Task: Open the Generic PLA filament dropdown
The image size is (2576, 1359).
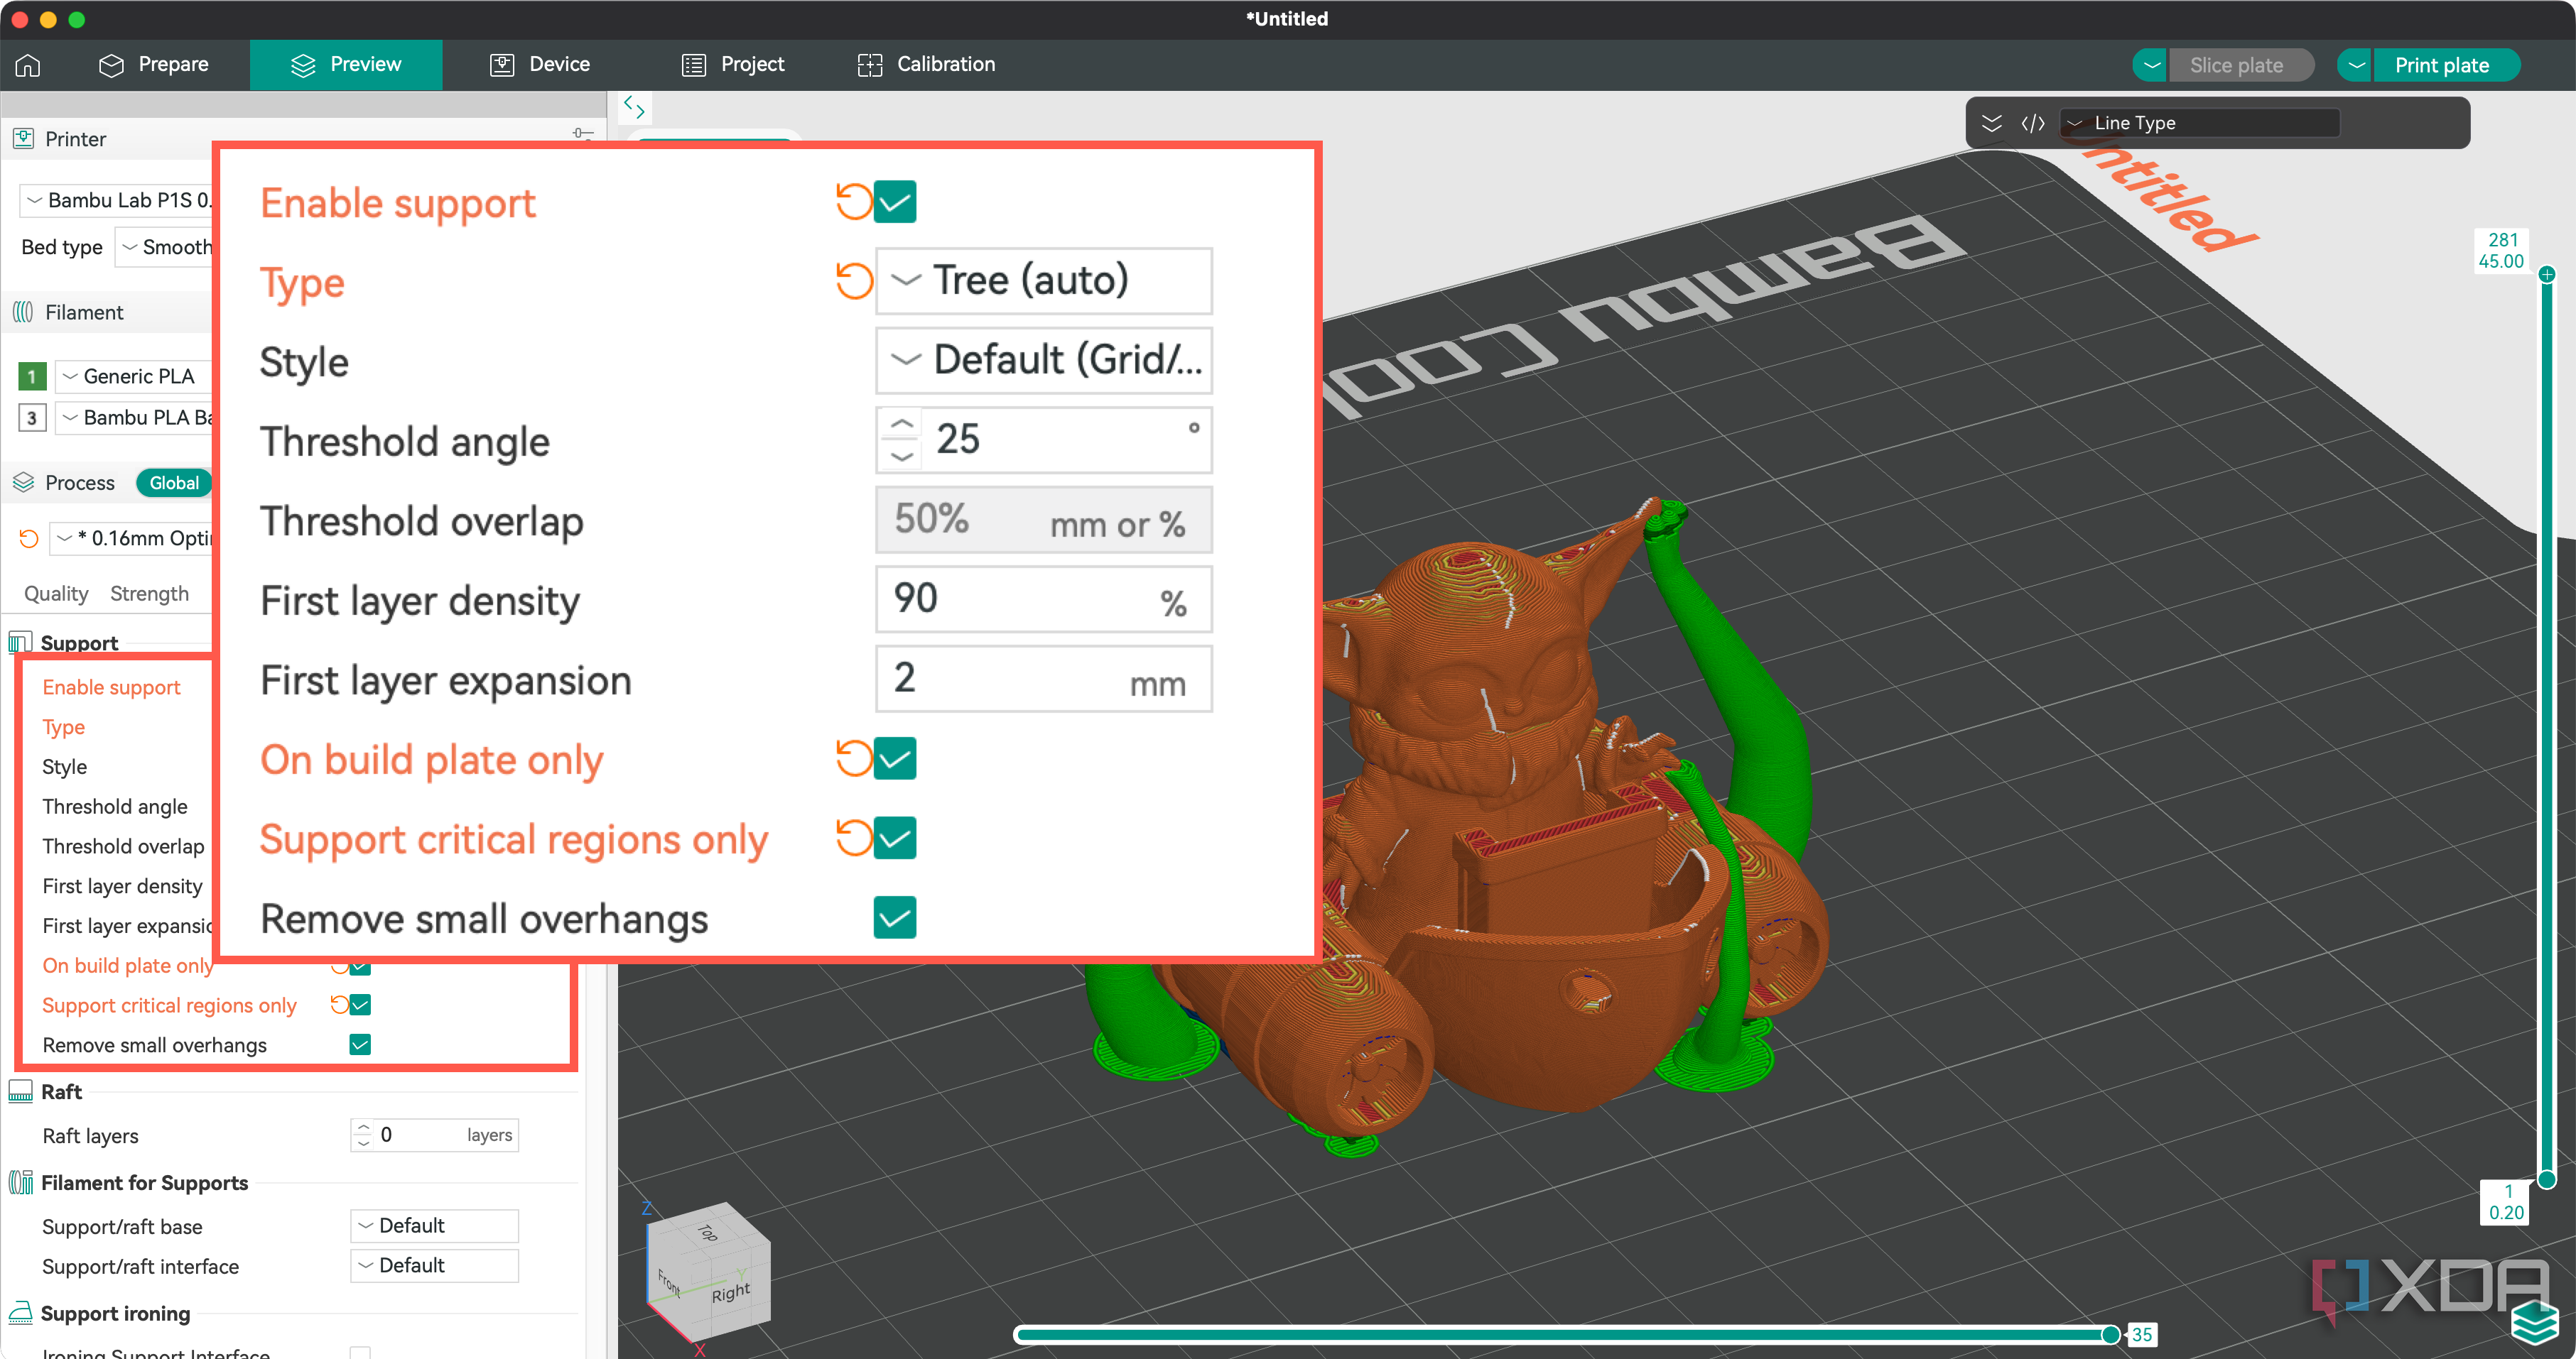Action: coord(134,377)
